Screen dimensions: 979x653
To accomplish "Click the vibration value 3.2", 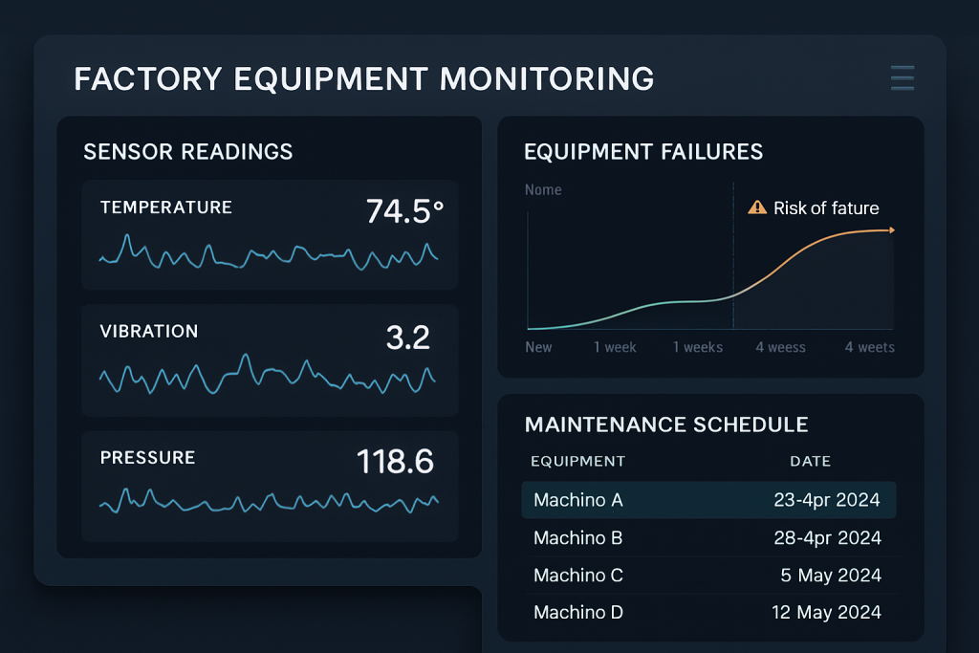I will [407, 337].
